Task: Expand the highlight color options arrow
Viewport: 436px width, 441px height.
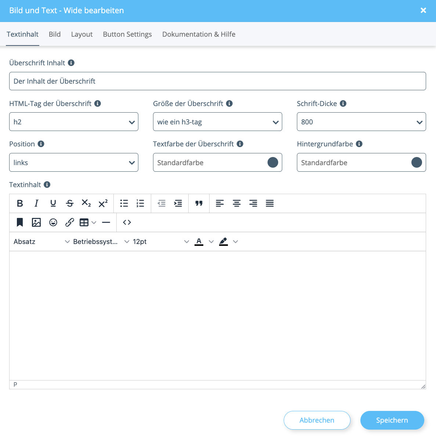Action: click(x=236, y=241)
